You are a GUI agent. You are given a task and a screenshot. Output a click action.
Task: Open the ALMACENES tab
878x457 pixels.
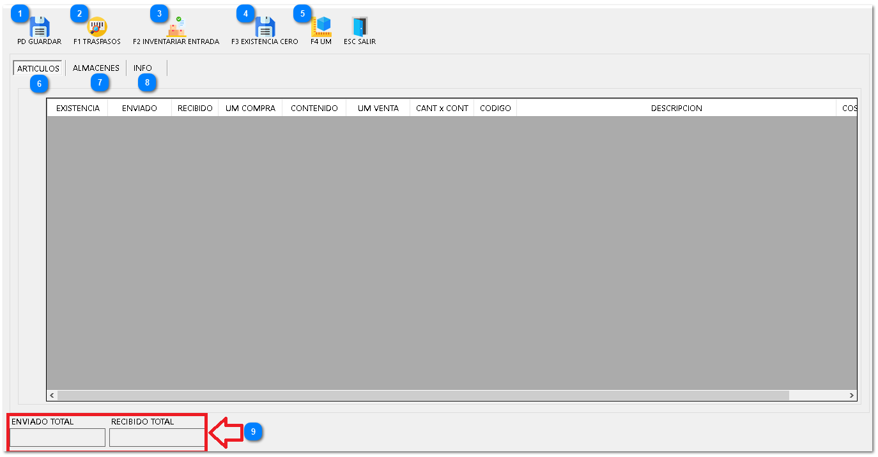tap(96, 68)
